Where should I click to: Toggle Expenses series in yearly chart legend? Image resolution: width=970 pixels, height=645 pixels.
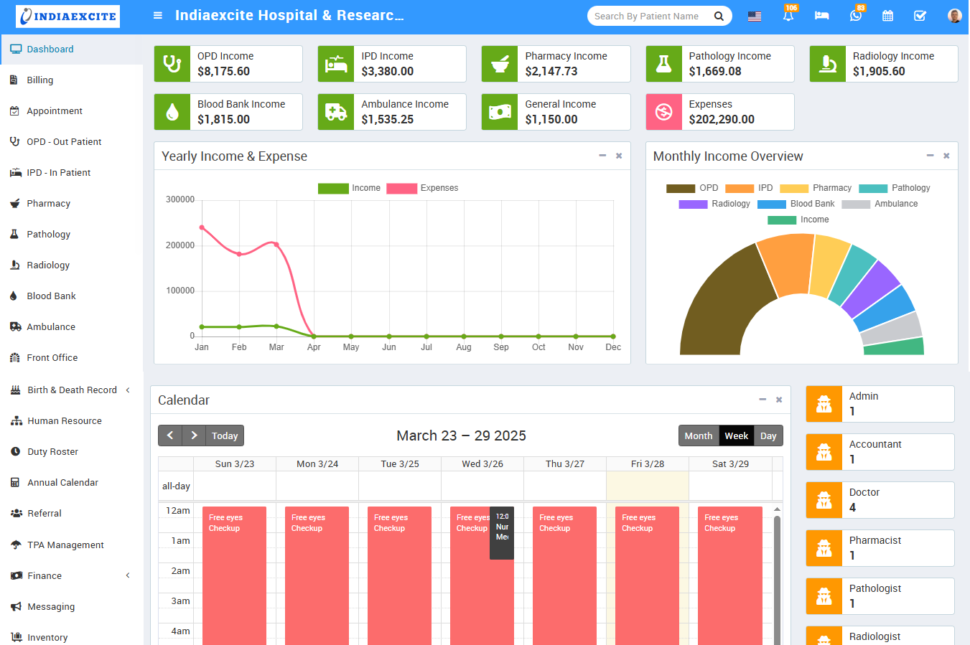422,188
